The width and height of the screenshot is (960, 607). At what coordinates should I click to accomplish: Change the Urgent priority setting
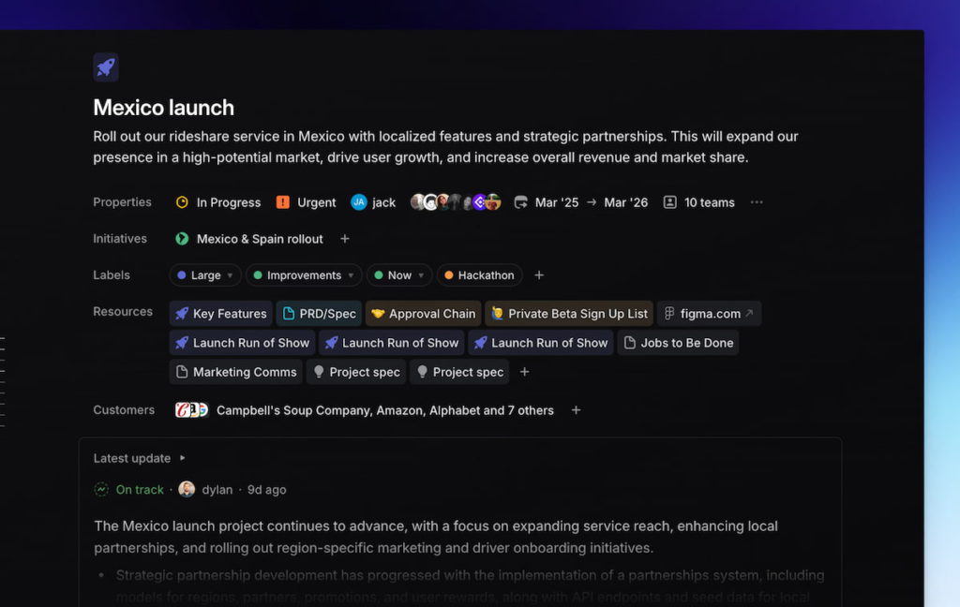point(307,202)
